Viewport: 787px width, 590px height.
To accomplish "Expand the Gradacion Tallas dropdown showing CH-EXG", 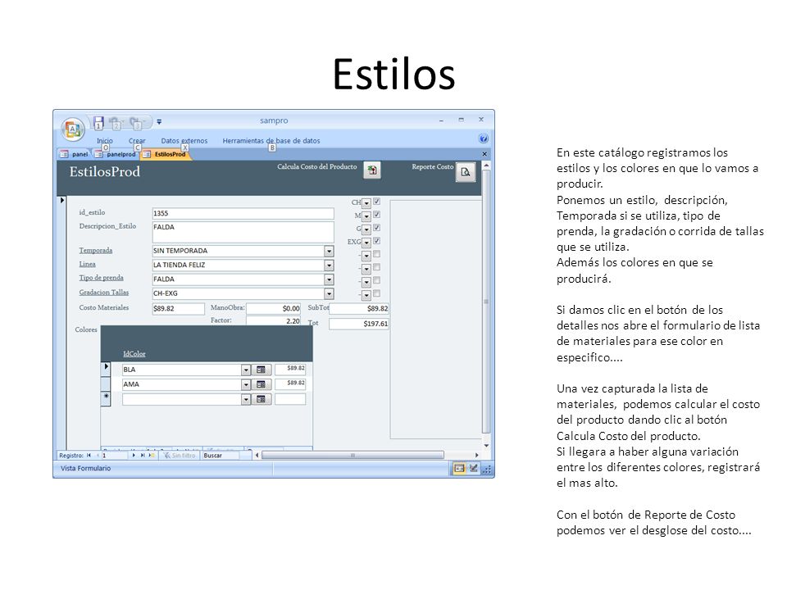I will (329, 293).
